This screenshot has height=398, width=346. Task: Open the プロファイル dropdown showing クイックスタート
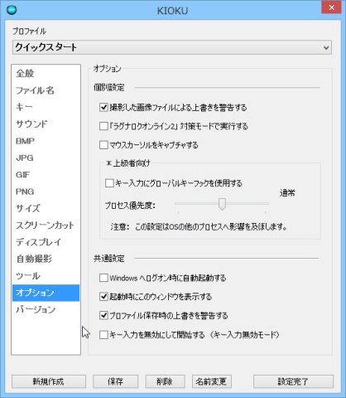(x=172, y=47)
